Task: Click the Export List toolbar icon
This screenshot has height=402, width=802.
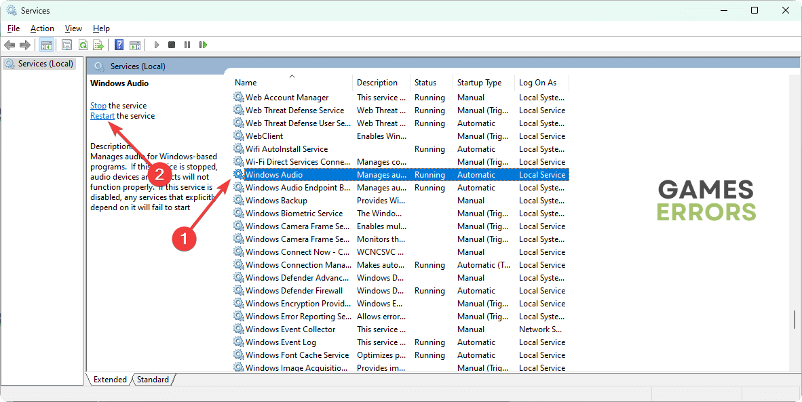Action: [98, 45]
